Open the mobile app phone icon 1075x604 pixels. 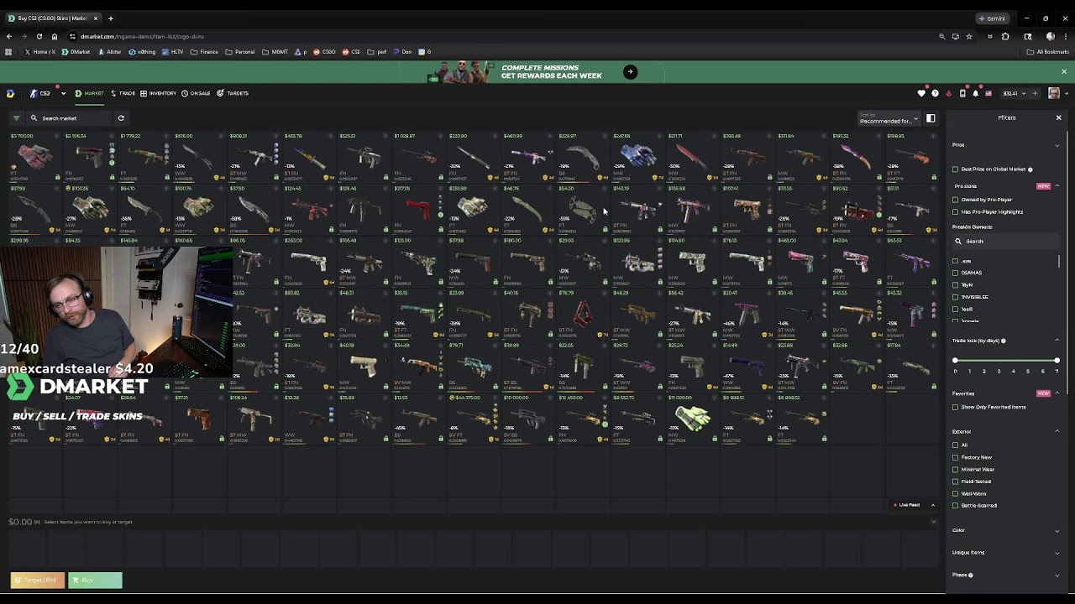pos(962,93)
